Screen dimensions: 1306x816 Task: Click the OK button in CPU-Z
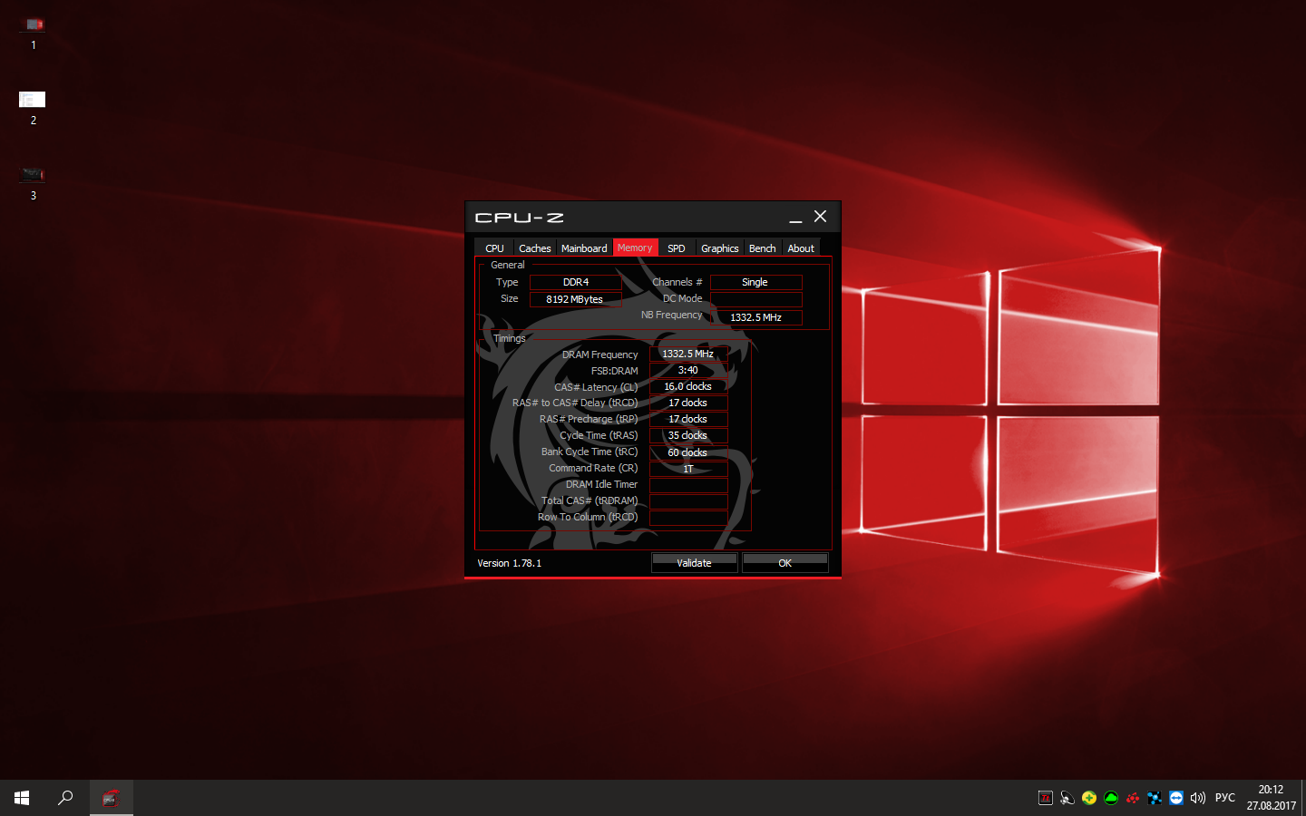pos(785,563)
